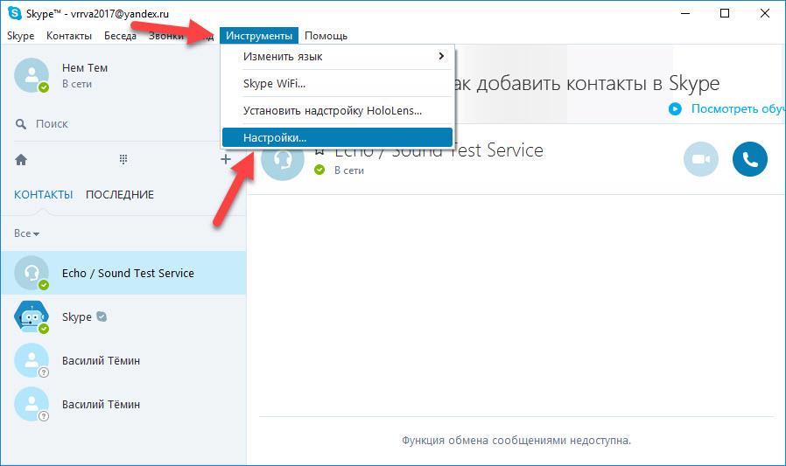Screen dimensions: 786x466
Task: Open the Беседа menu
Action: point(120,36)
